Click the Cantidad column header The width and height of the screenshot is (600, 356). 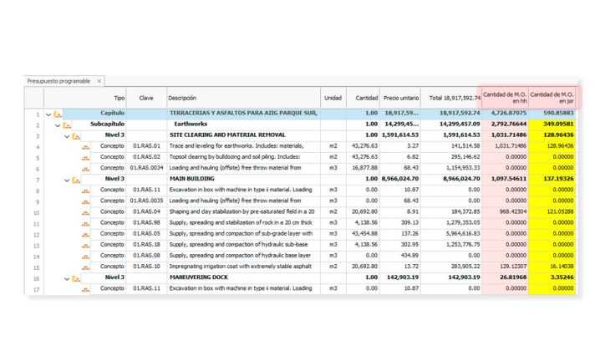(364, 98)
